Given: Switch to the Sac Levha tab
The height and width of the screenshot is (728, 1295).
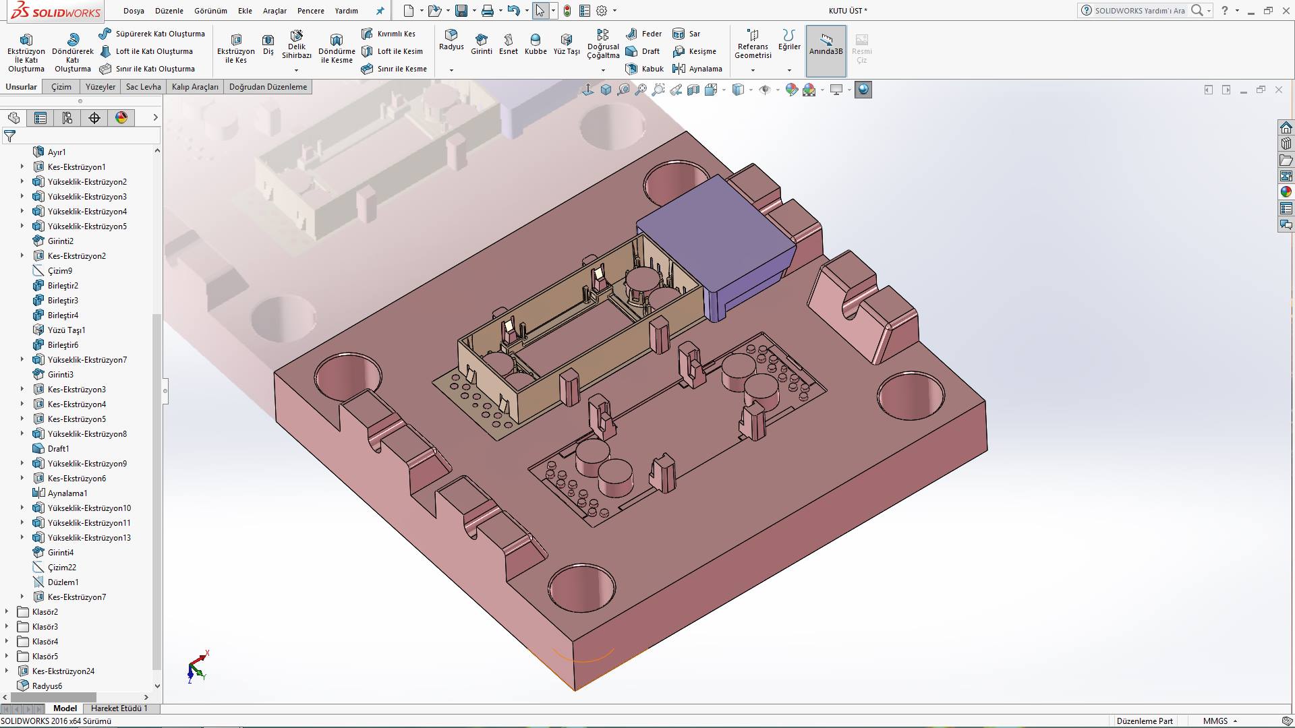Looking at the screenshot, I should [143, 87].
